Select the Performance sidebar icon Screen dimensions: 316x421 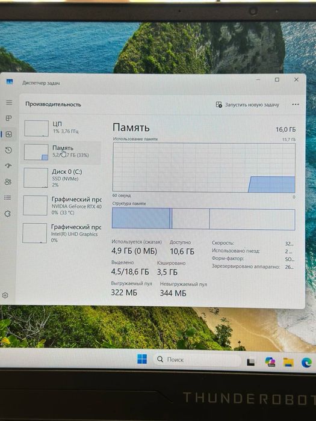(x=8, y=134)
